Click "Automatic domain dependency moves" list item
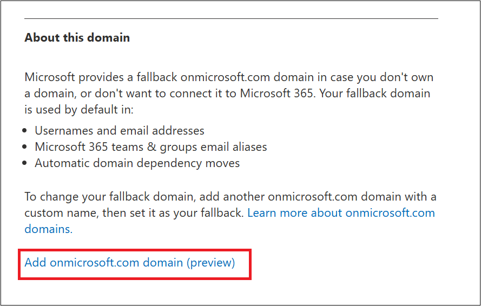This screenshot has width=481, height=306. [x=137, y=163]
